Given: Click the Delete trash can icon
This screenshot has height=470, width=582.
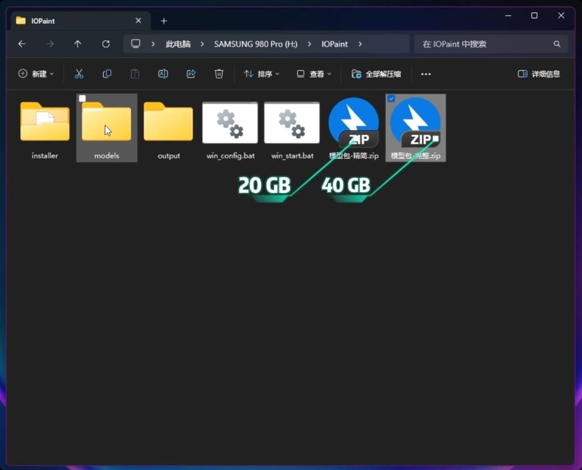Looking at the screenshot, I should (x=219, y=74).
